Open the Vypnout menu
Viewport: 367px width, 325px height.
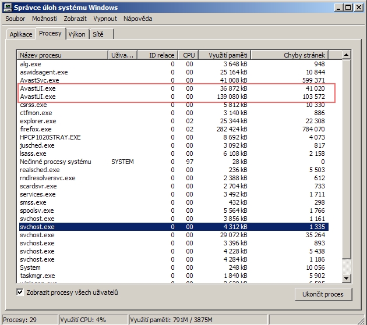[x=105, y=19]
